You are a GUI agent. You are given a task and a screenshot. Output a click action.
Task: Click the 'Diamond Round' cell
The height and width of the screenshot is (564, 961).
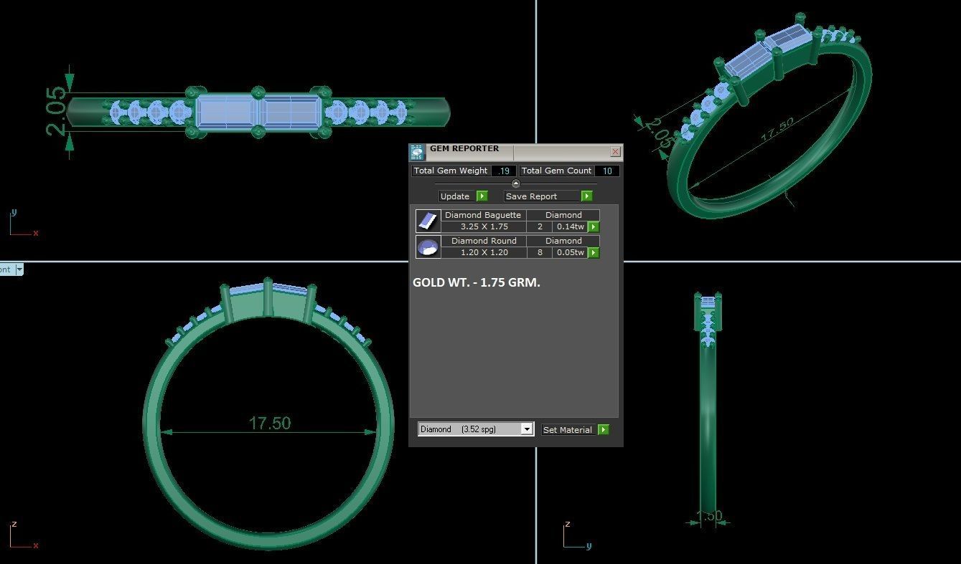tap(484, 241)
